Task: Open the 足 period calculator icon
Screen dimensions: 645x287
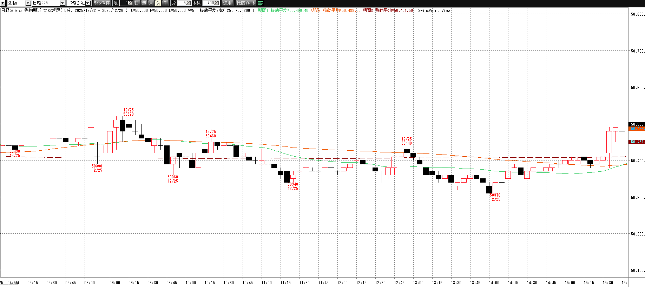Action: pos(130,3)
